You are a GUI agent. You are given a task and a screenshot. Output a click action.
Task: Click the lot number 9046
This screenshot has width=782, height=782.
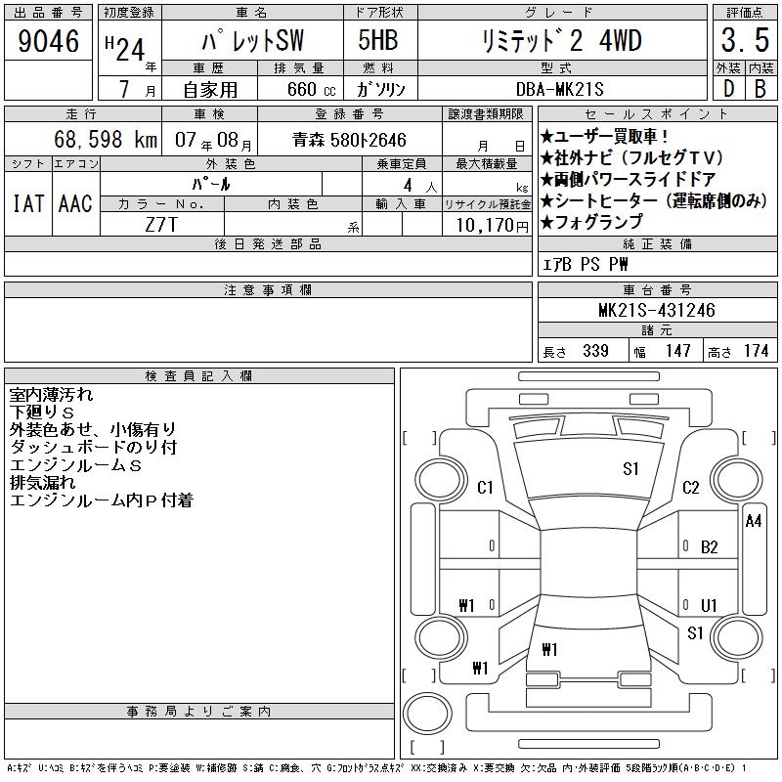click(48, 41)
